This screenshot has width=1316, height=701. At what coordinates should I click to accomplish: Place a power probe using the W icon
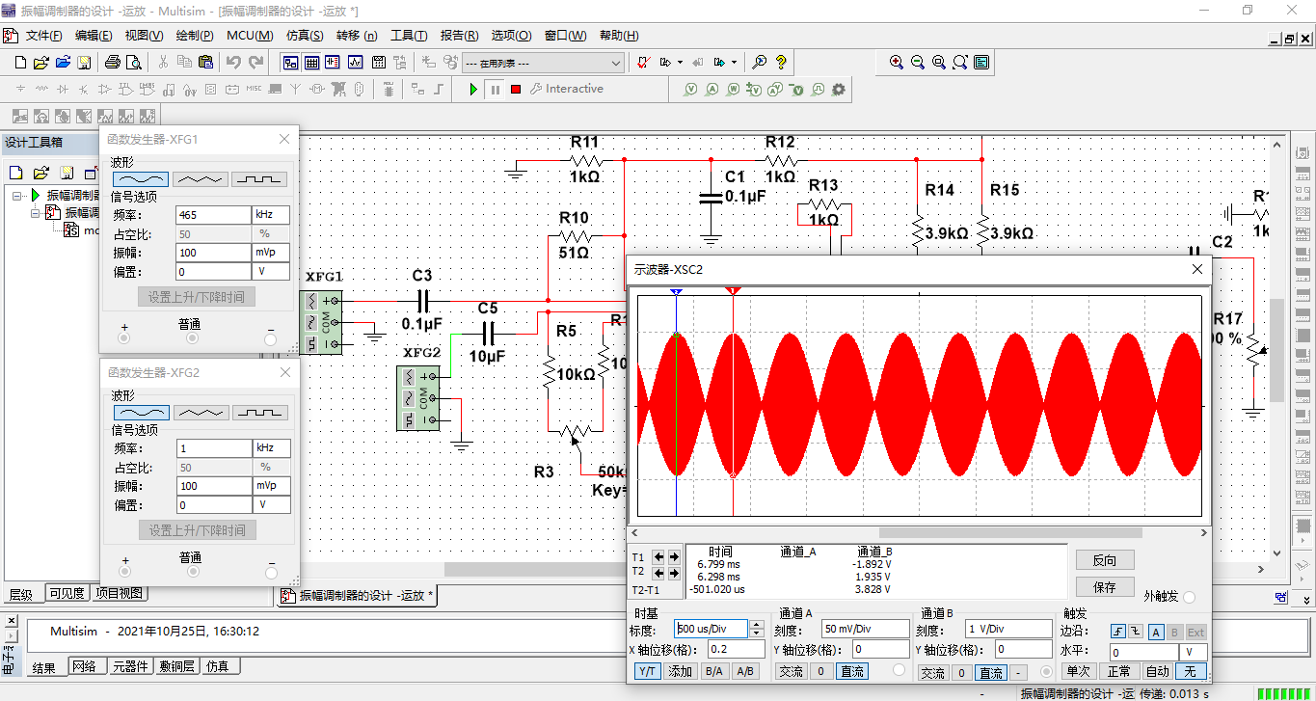click(x=734, y=89)
